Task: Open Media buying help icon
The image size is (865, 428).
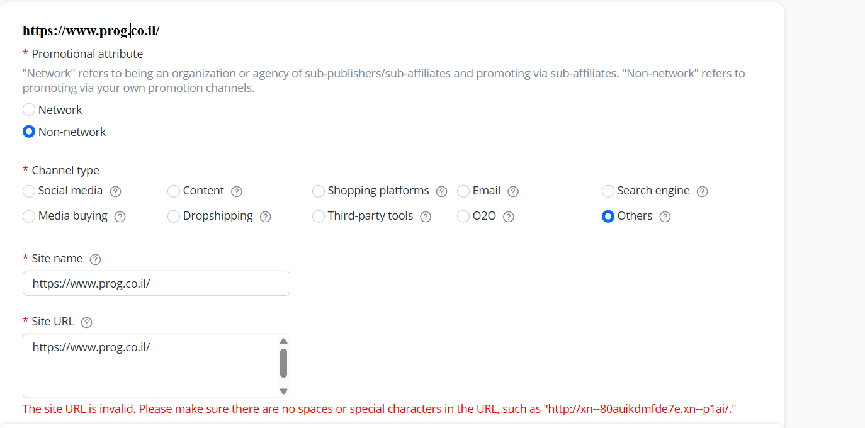Action: [120, 217]
